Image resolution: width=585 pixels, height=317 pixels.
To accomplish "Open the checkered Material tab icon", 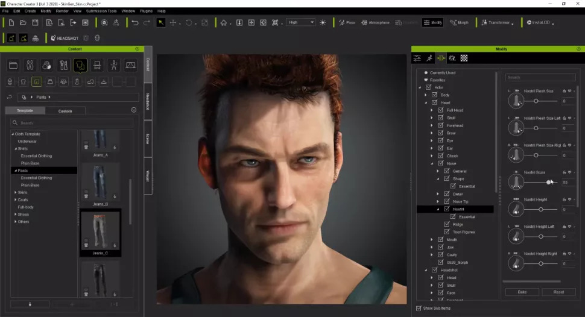I will point(464,58).
